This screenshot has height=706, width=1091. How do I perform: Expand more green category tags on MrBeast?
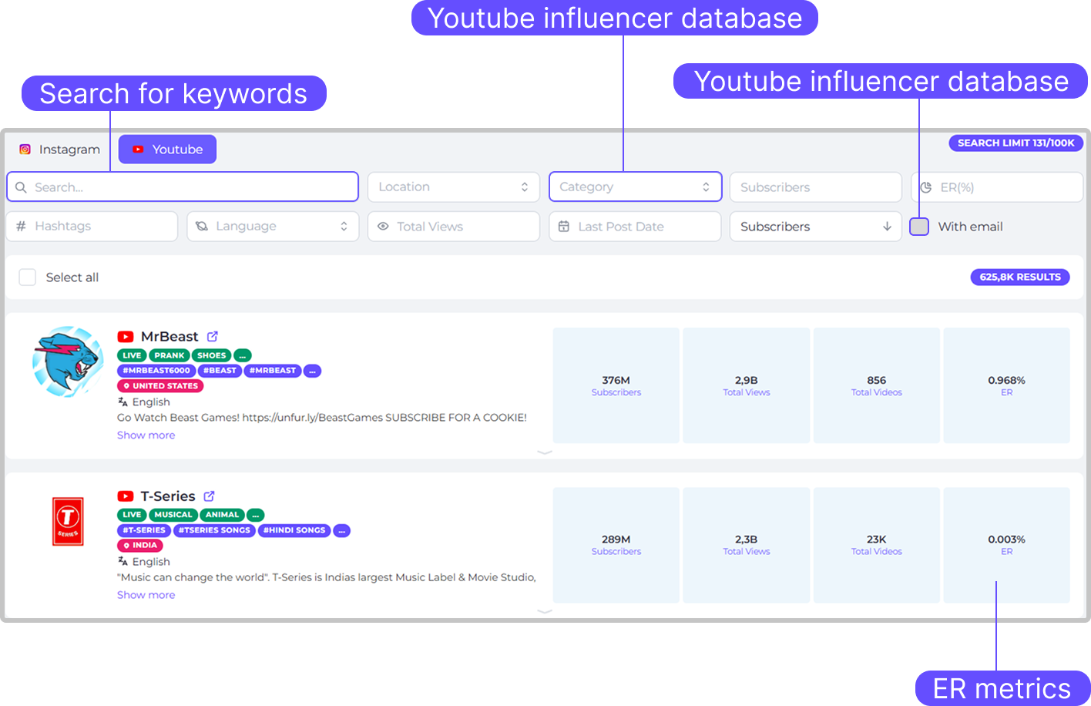point(243,355)
